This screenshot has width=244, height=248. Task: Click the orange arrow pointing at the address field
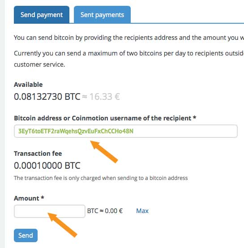104,151
